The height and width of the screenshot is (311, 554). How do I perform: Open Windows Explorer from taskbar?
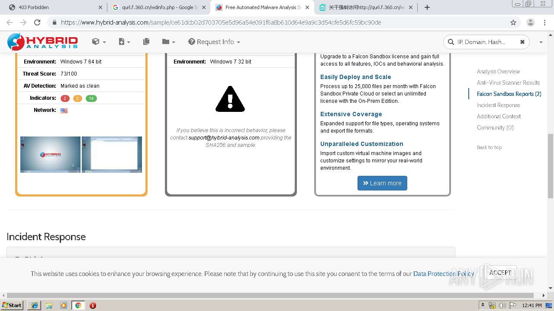pyautogui.click(x=49, y=305)
